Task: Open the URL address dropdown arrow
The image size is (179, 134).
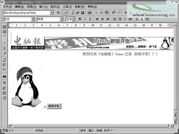Action: coord(52,13)
